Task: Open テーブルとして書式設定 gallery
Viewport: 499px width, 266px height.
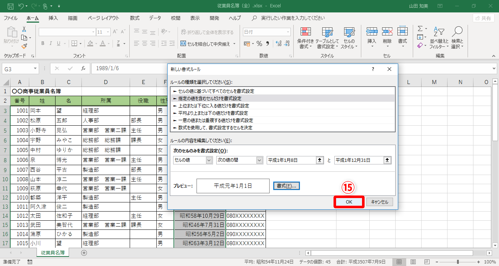Action: (327, 38)
